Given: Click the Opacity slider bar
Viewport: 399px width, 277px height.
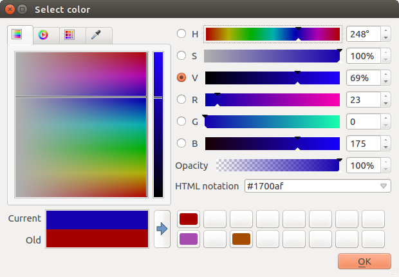Looking at the screenshot, I should [278, 166].
